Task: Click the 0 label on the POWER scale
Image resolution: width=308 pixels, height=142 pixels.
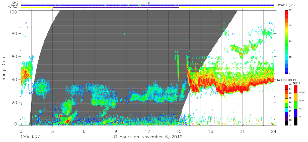Action: [289, 73]
